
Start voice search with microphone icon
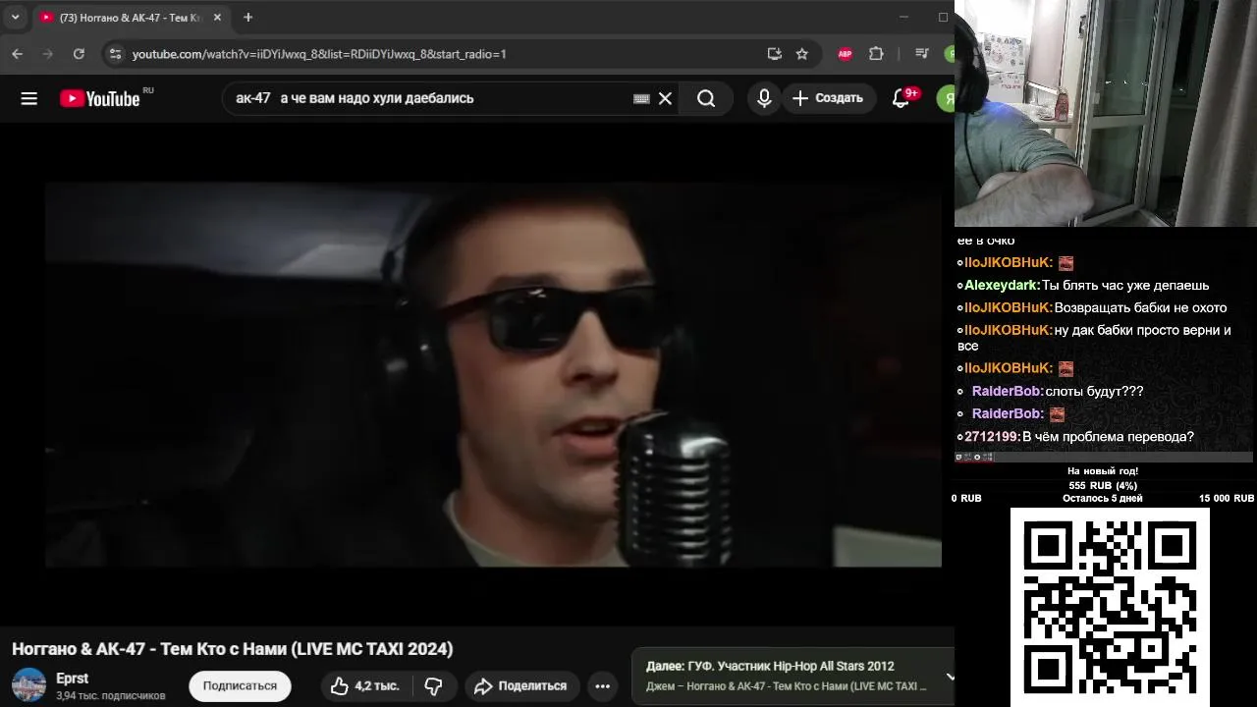coord(764,98)
